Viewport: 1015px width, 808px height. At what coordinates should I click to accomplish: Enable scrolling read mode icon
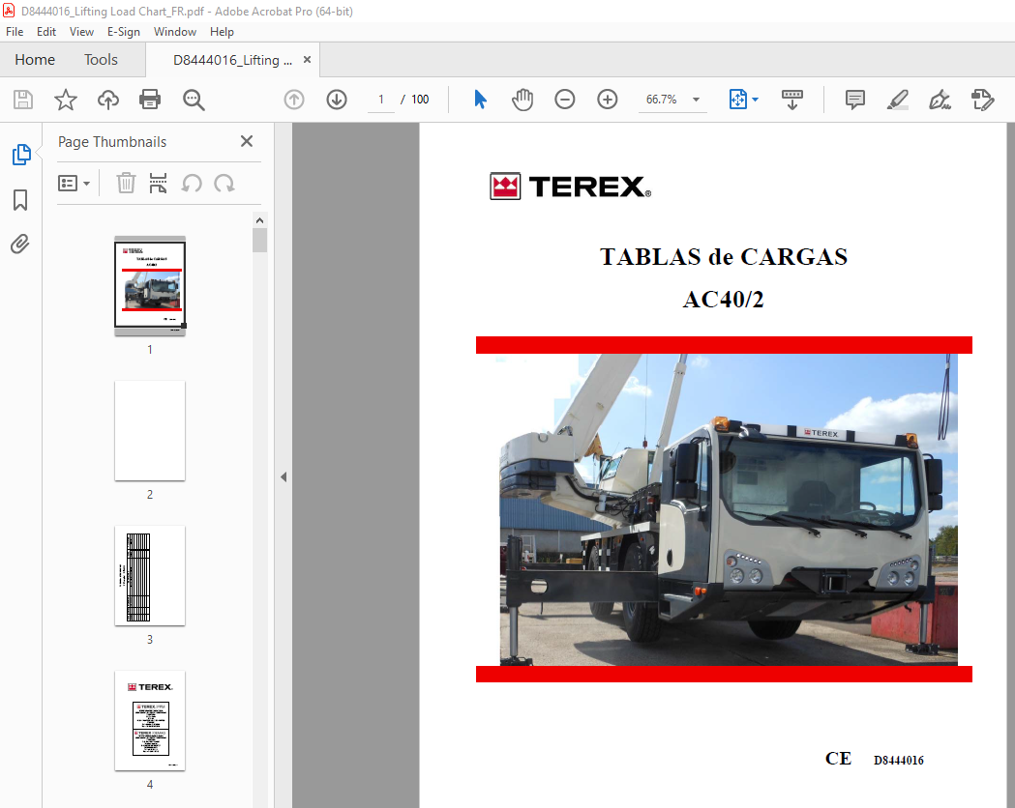[x=792, y=100]
